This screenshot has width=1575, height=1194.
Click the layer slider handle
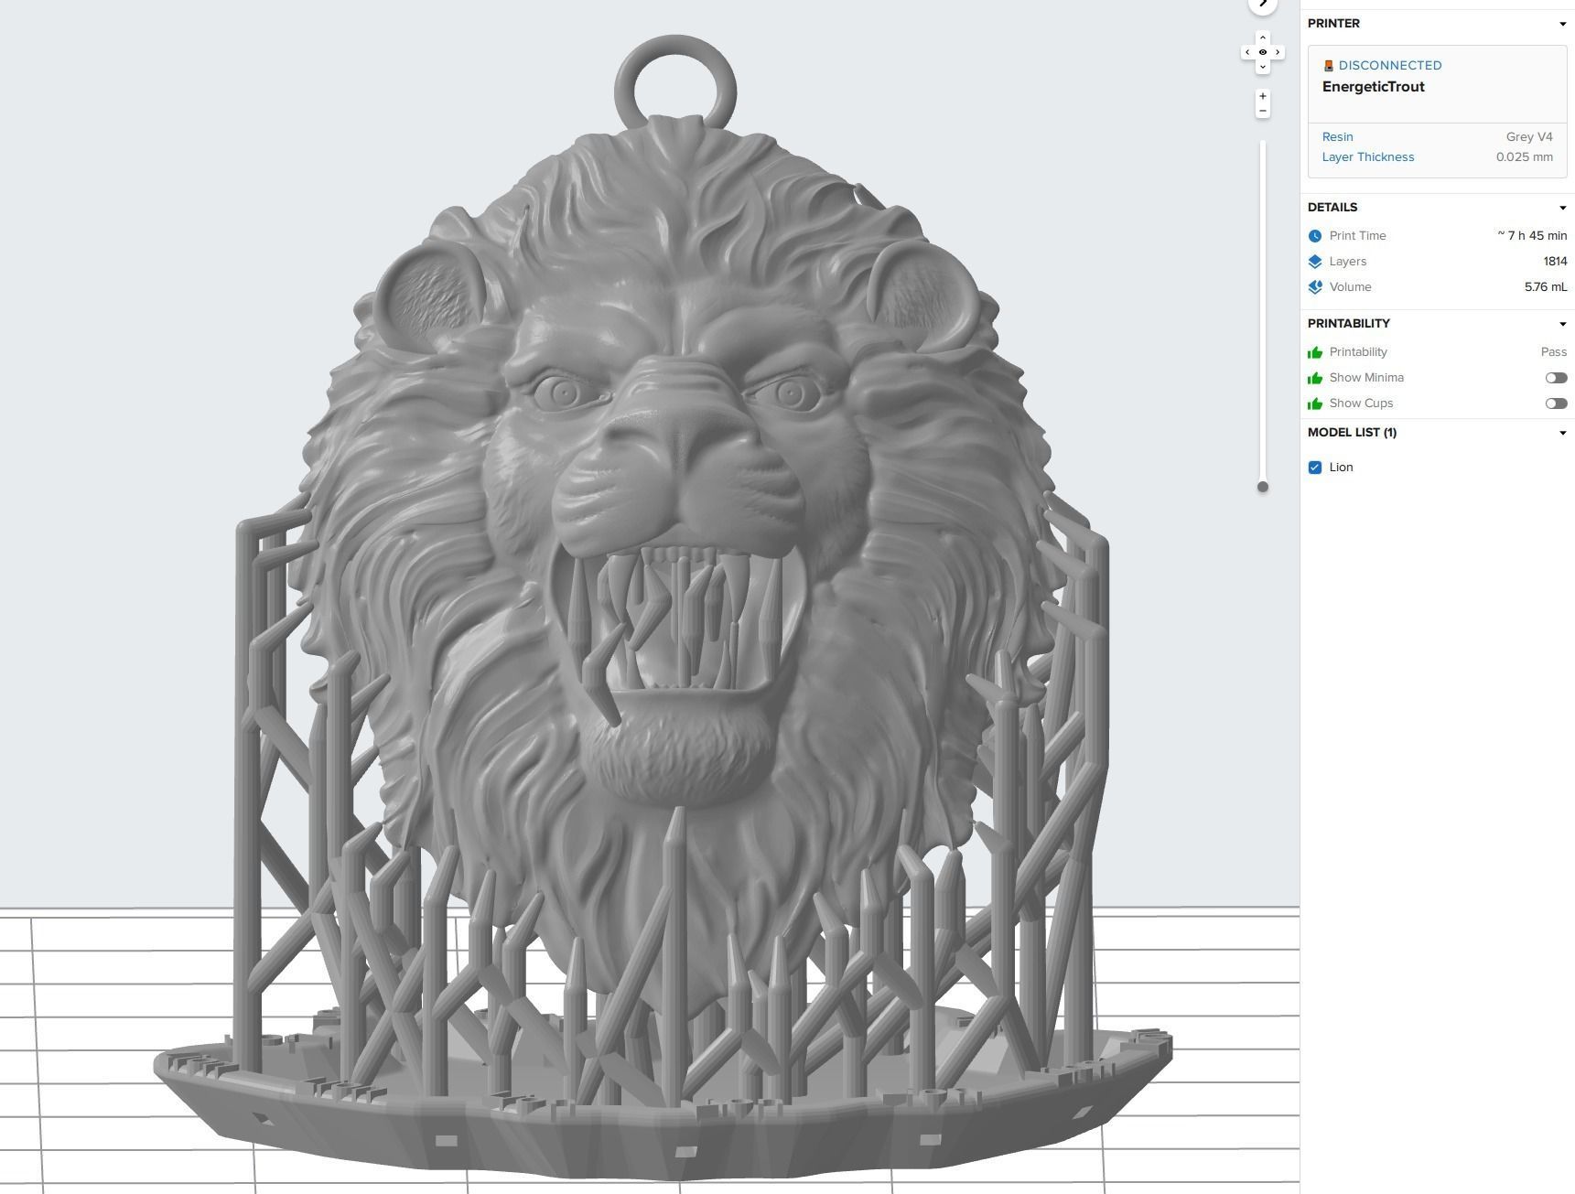pyautogui.click(x=1263, y=487)
